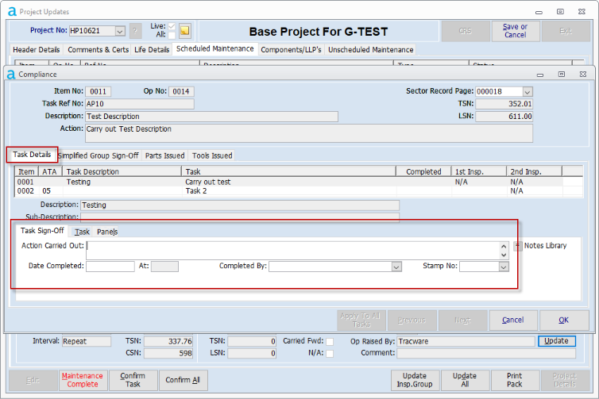
Task: Click the Print Pack button
Action: (x=515, y=380)
